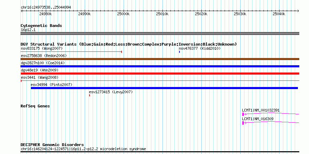Screen dimensions: 309x154
Task: Click the RefSeq Genes track title
Action: (35, 106)
